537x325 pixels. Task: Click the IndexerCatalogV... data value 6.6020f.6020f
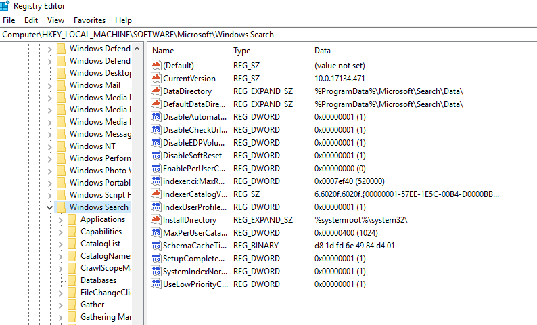click(406, 194)
